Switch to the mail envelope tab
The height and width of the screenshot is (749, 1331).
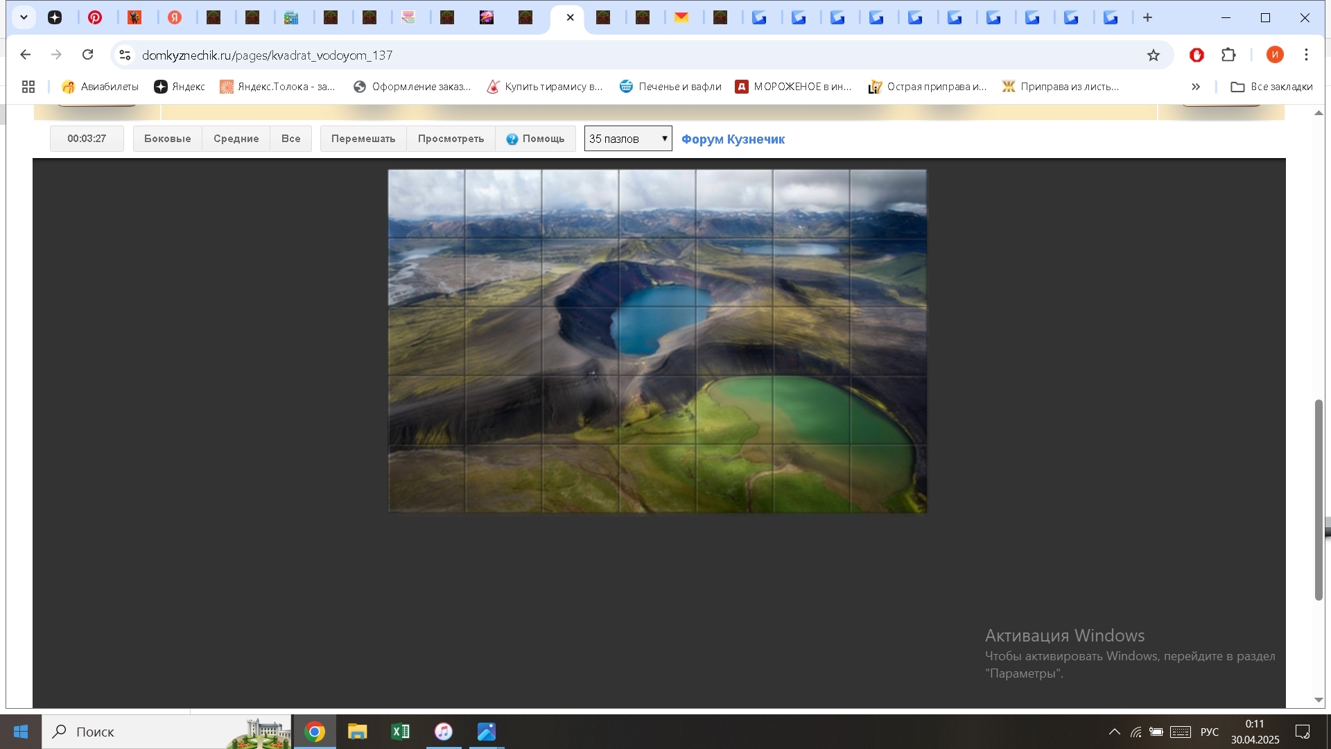coord(681,17)
